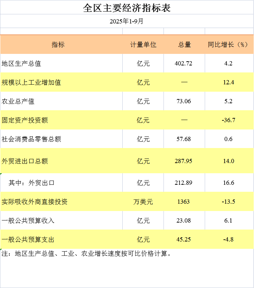Click the 一般公共预算收入 cell
Viewport: 254px width, 288px height.
[28, 221]
